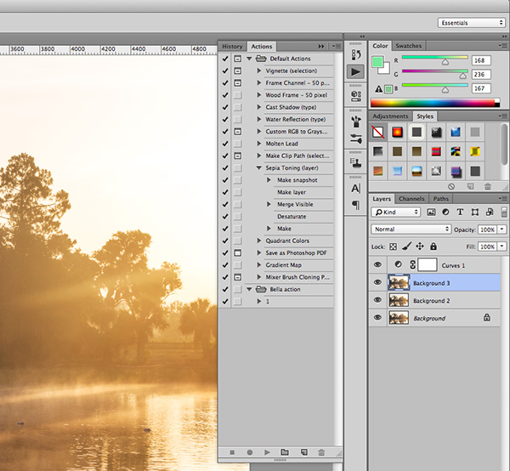
Task: Switch to the Channels tab
Action: 411,199
